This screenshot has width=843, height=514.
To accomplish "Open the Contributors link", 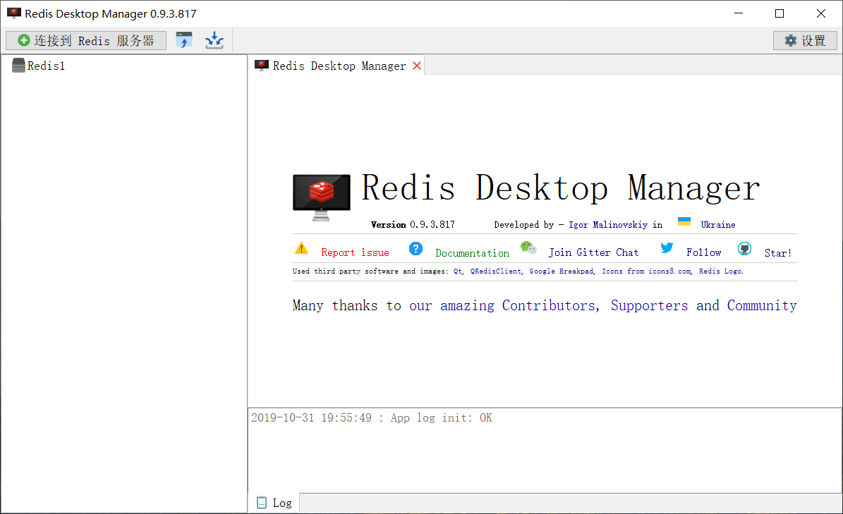I will click(x=549, y=305).
